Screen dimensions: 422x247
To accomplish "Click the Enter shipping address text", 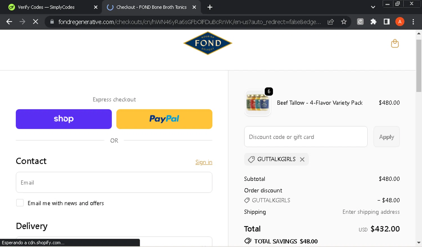I will click(x=371, y=212).
